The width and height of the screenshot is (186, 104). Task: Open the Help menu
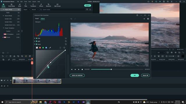[x=39, y=2]
